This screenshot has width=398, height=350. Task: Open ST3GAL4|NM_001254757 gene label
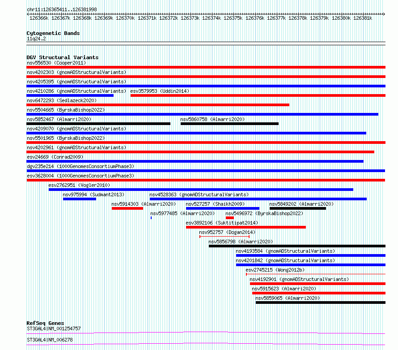point(54,328)
